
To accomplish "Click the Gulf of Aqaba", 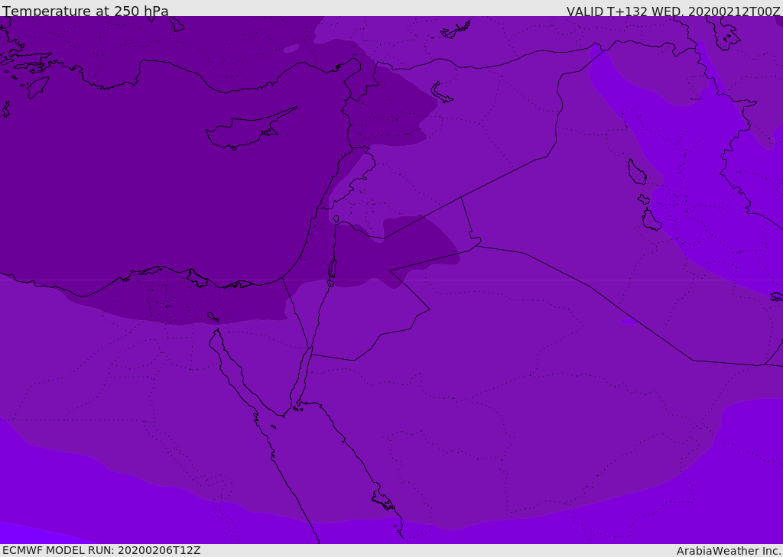I will [x=303, y=374].
